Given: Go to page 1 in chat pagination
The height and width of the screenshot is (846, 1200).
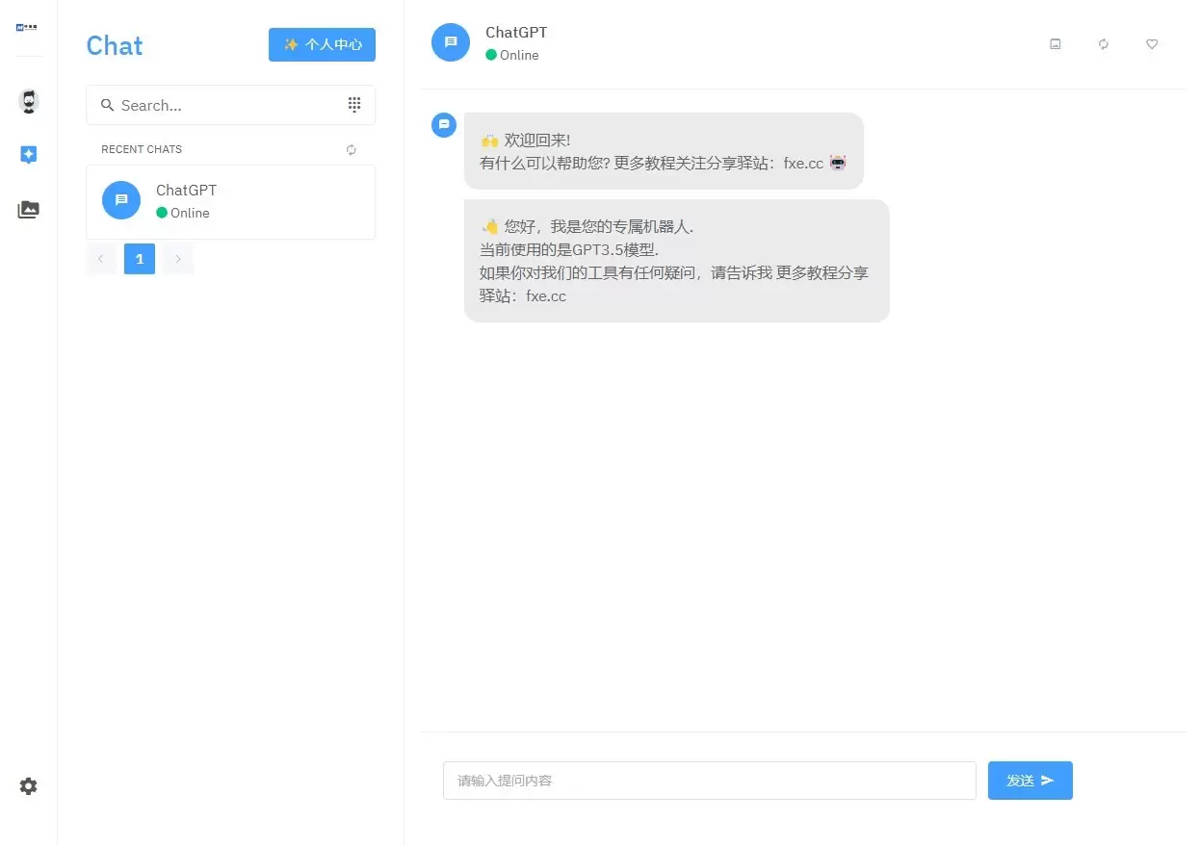Looking at the screenshot, I should point(140,259).
